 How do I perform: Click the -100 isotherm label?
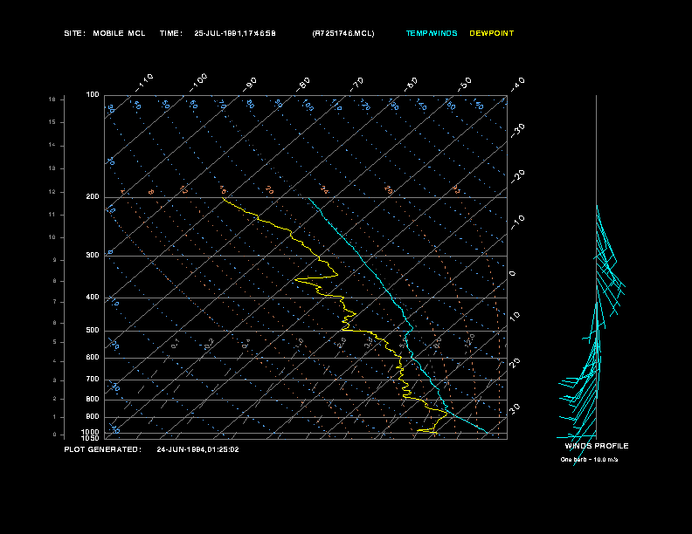point(198,82)
